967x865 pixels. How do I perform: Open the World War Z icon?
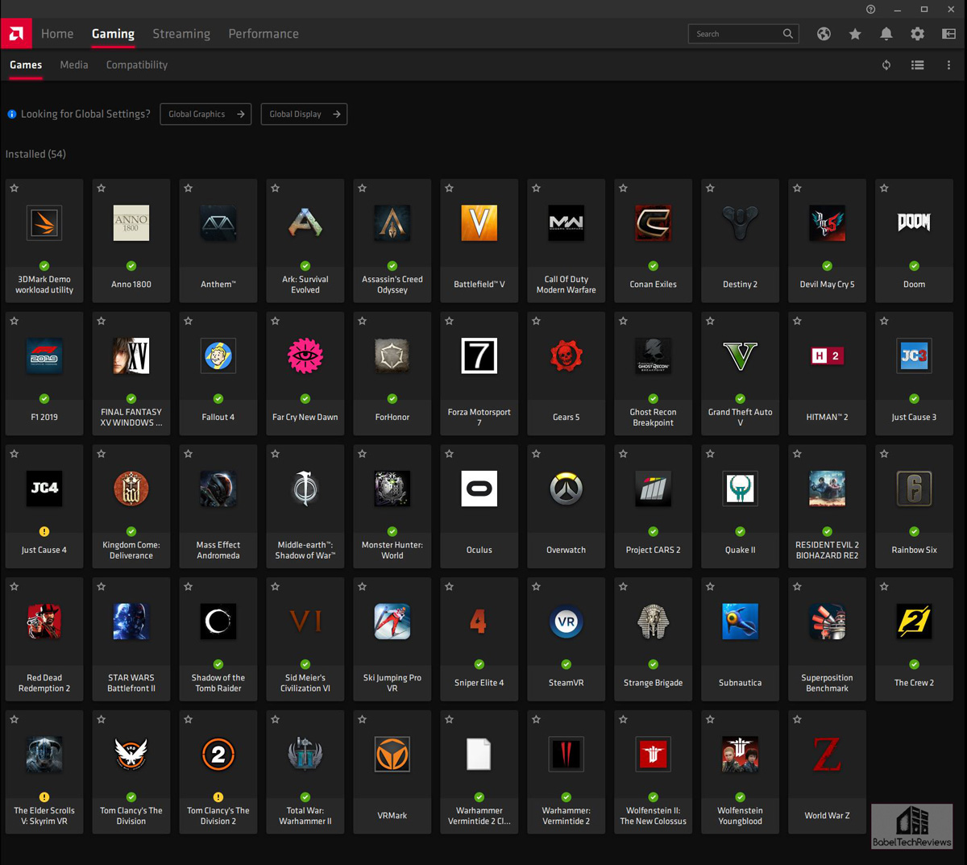pos(827,755)
